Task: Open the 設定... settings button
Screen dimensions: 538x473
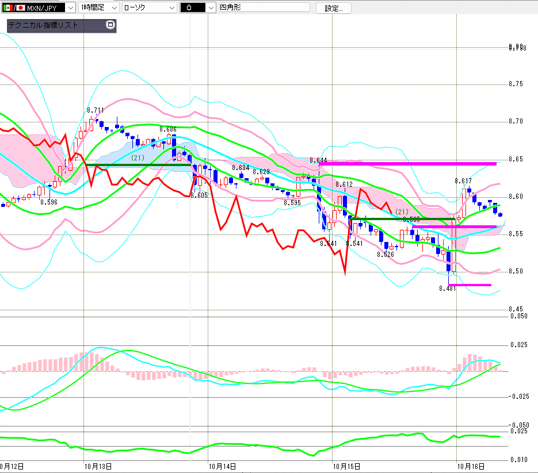Action: (x=334, y=8)
